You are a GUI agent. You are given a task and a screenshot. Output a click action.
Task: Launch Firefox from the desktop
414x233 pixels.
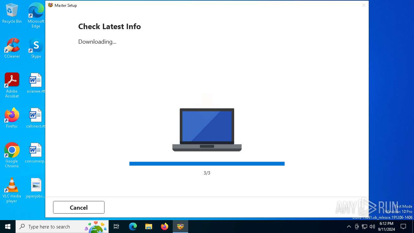(x=12, y=118)
